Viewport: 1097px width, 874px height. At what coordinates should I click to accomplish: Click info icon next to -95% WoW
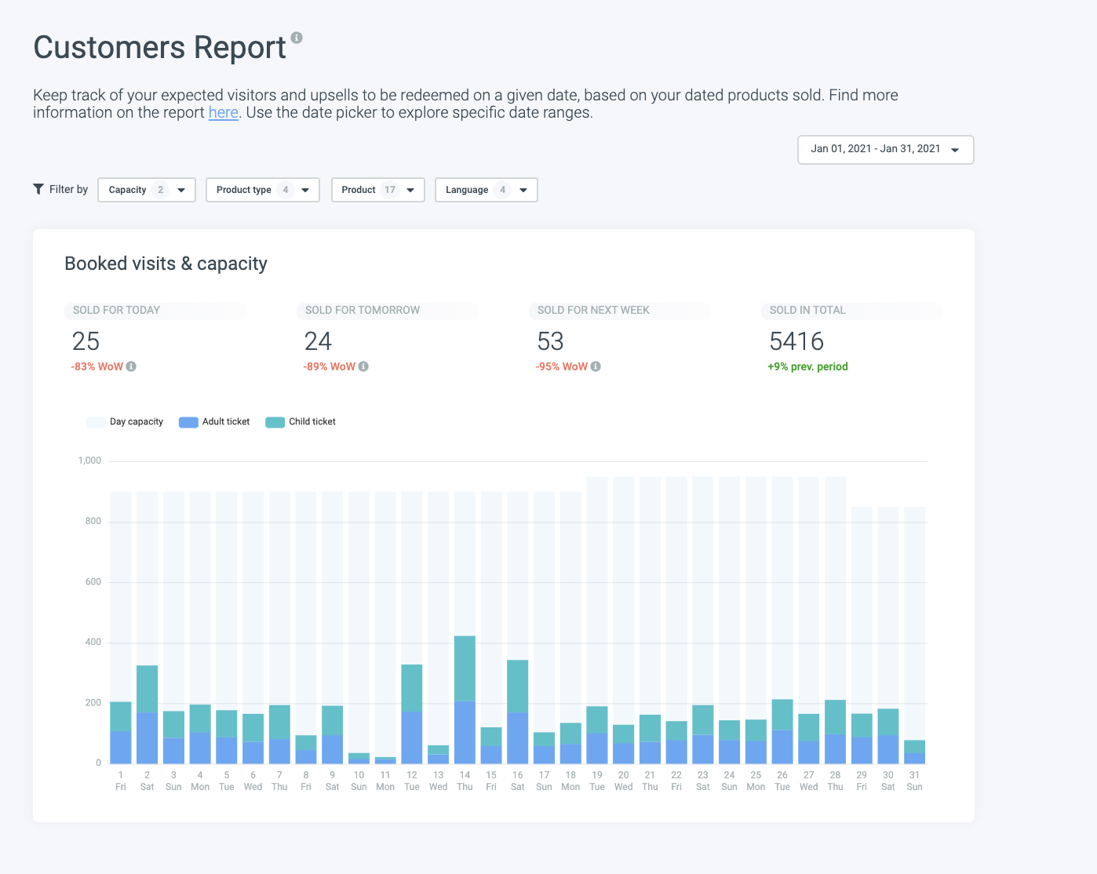(x=596, y=366)
